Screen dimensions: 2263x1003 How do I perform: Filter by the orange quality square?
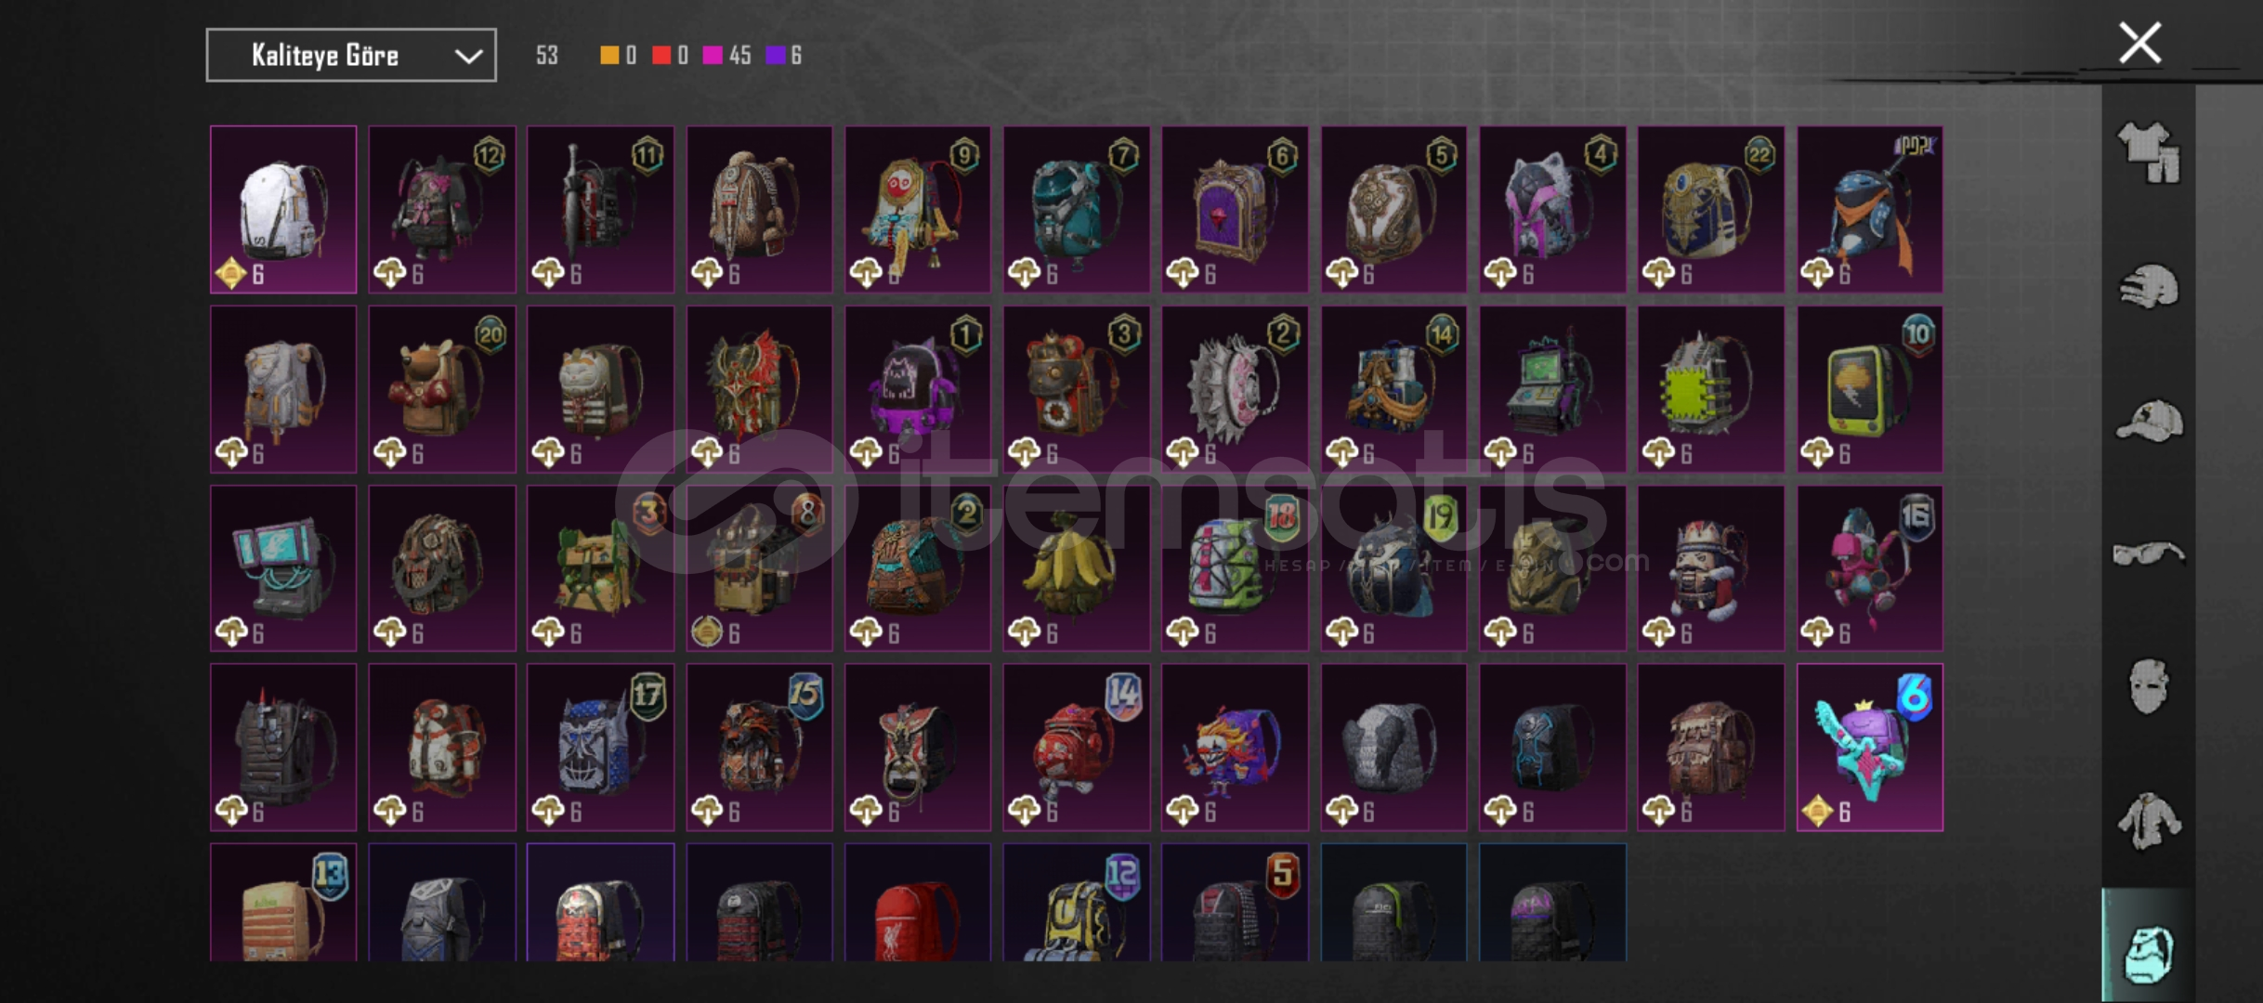coord(609,56)
